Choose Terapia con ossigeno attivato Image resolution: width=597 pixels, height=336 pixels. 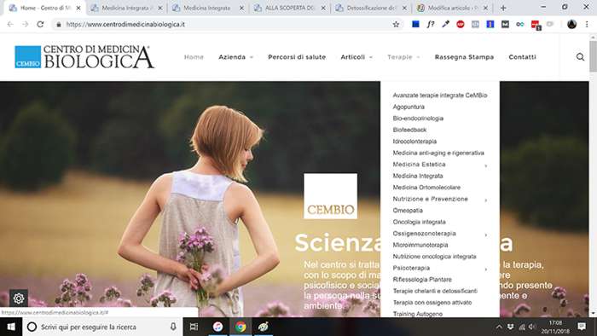pyautogui.click(x=432, y=303)
